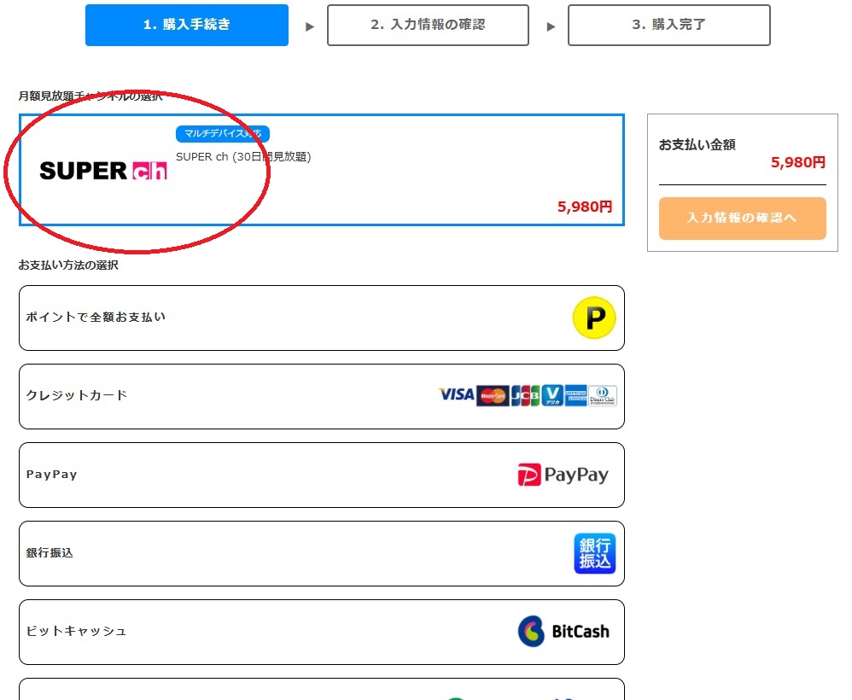Screen dimensions: 852x700
Task: Click the JCB card logo
Action: [x=525, y=396]
